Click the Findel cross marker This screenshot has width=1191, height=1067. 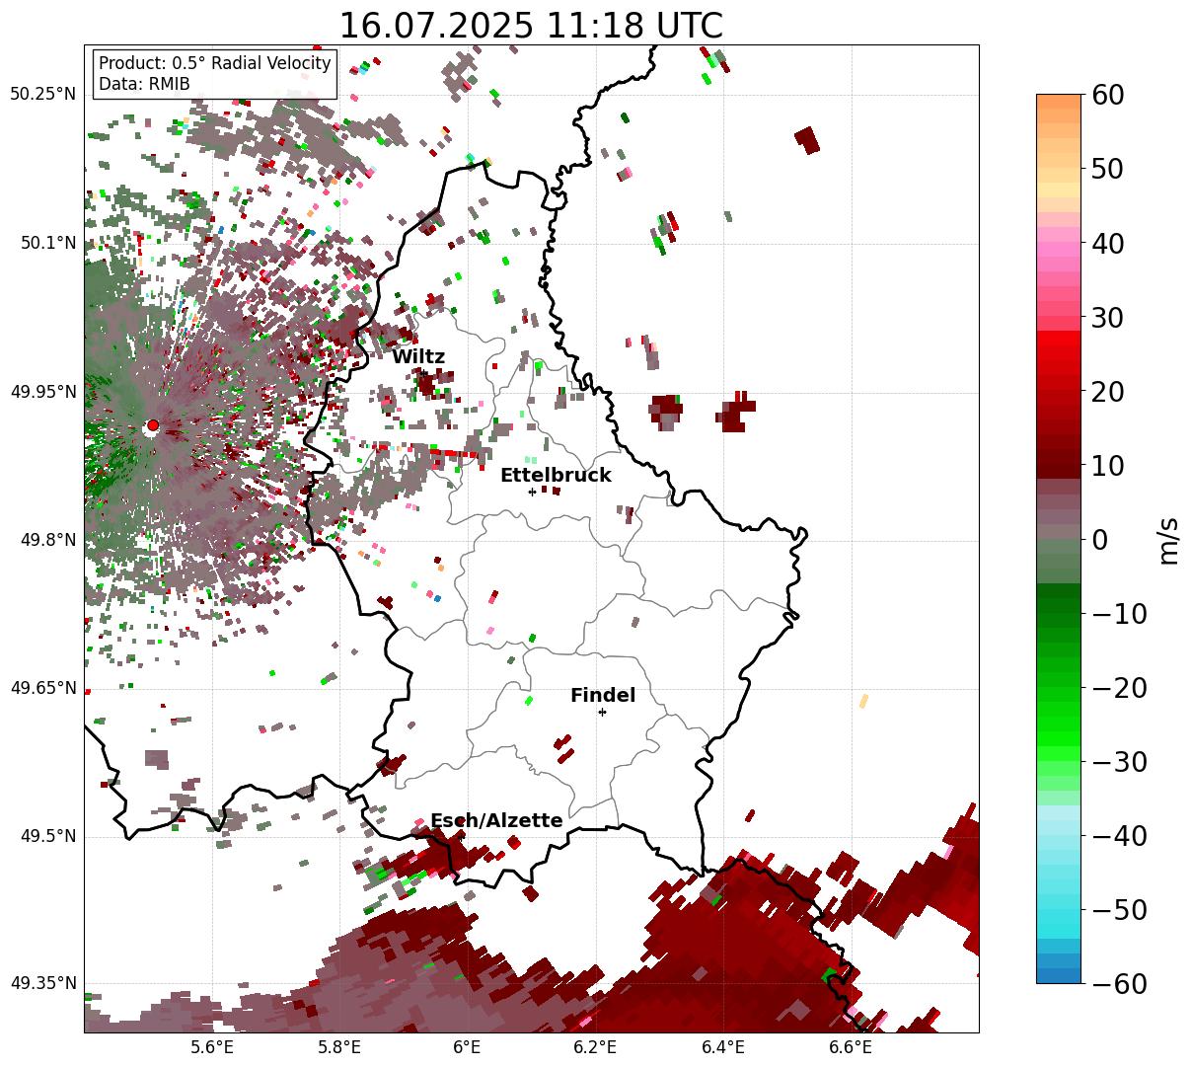pyautogui.click(x=602, y=712)
